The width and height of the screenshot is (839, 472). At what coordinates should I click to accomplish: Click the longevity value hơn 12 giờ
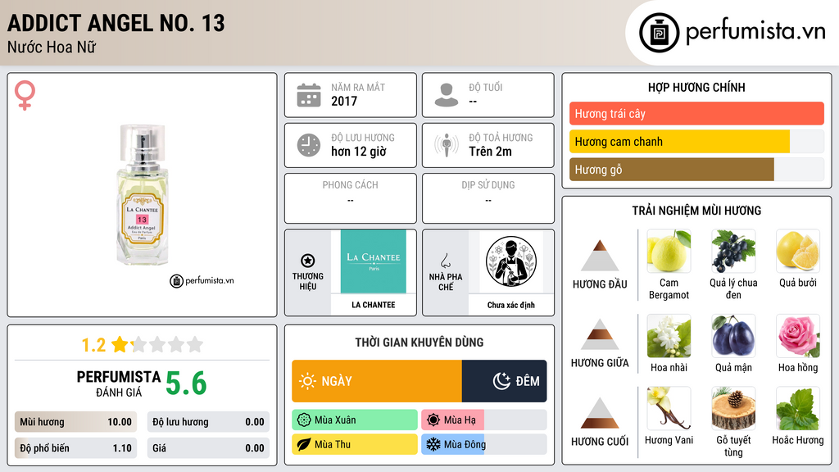(x=359, y=152)
